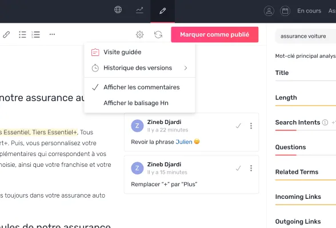Click the refresh sync icon
This screenshot has width=336, height=228.
158,34
